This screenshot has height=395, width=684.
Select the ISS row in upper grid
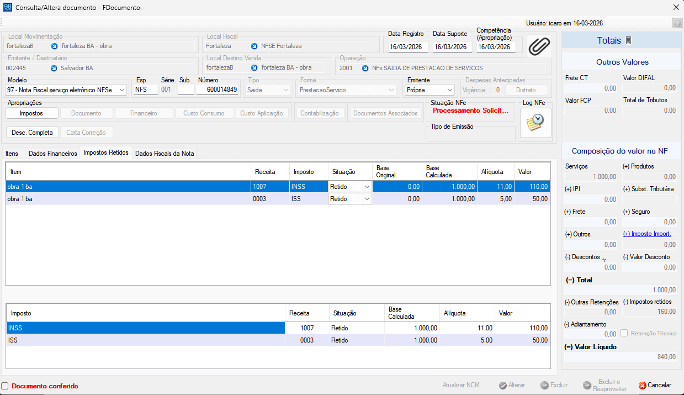click(x=278, y=199)
